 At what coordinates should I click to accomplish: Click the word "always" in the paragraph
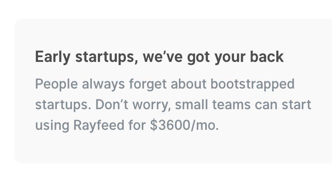[103, 84]
